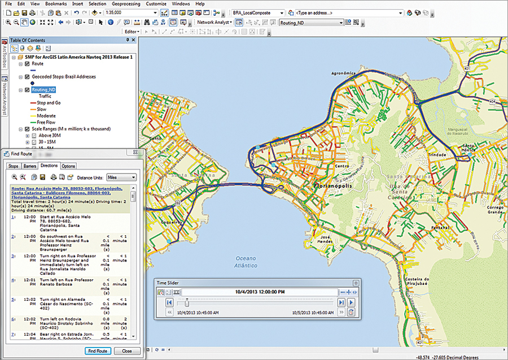The width and height of the screenshot is (508, 360).
Task: Expand the Above 30M scale range
Action: (27, 136)
